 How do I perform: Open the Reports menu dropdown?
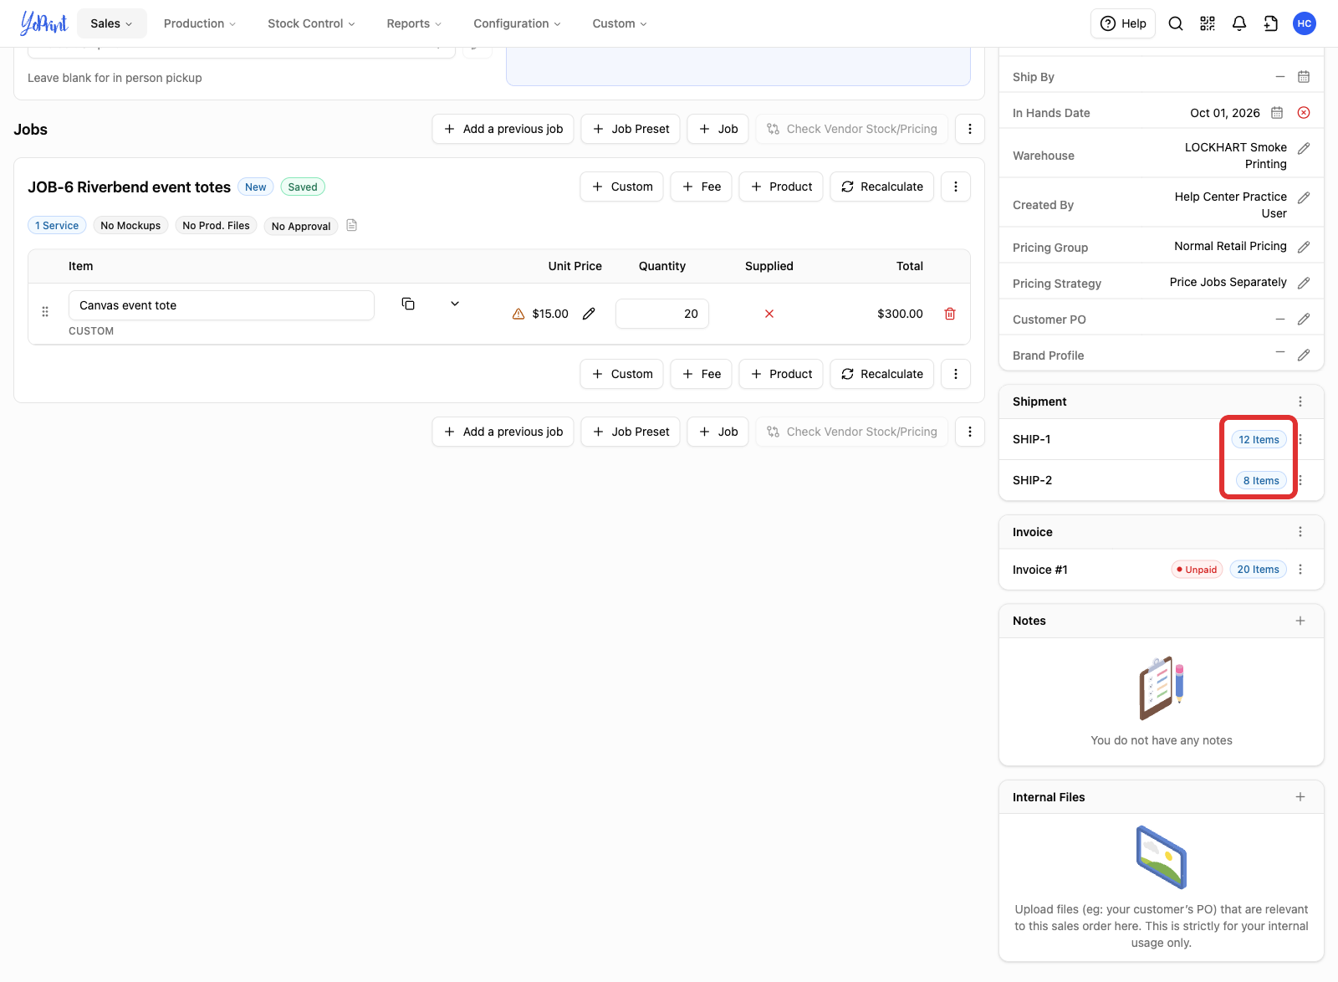tap(414, 23)
